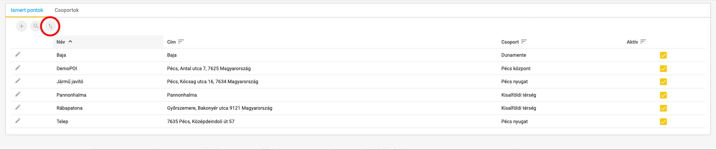Switch to the Csoportok tab

pos(67,10)
